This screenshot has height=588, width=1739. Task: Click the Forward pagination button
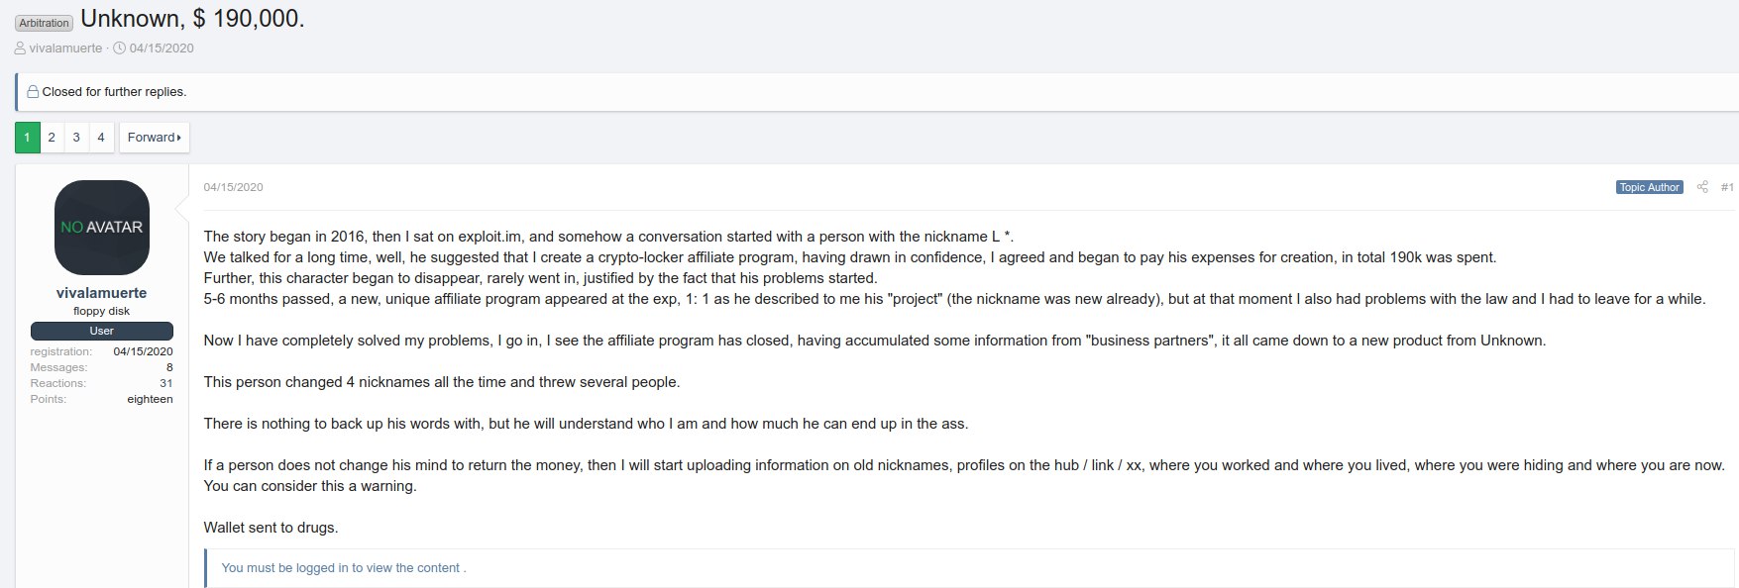tap(155, 138)
